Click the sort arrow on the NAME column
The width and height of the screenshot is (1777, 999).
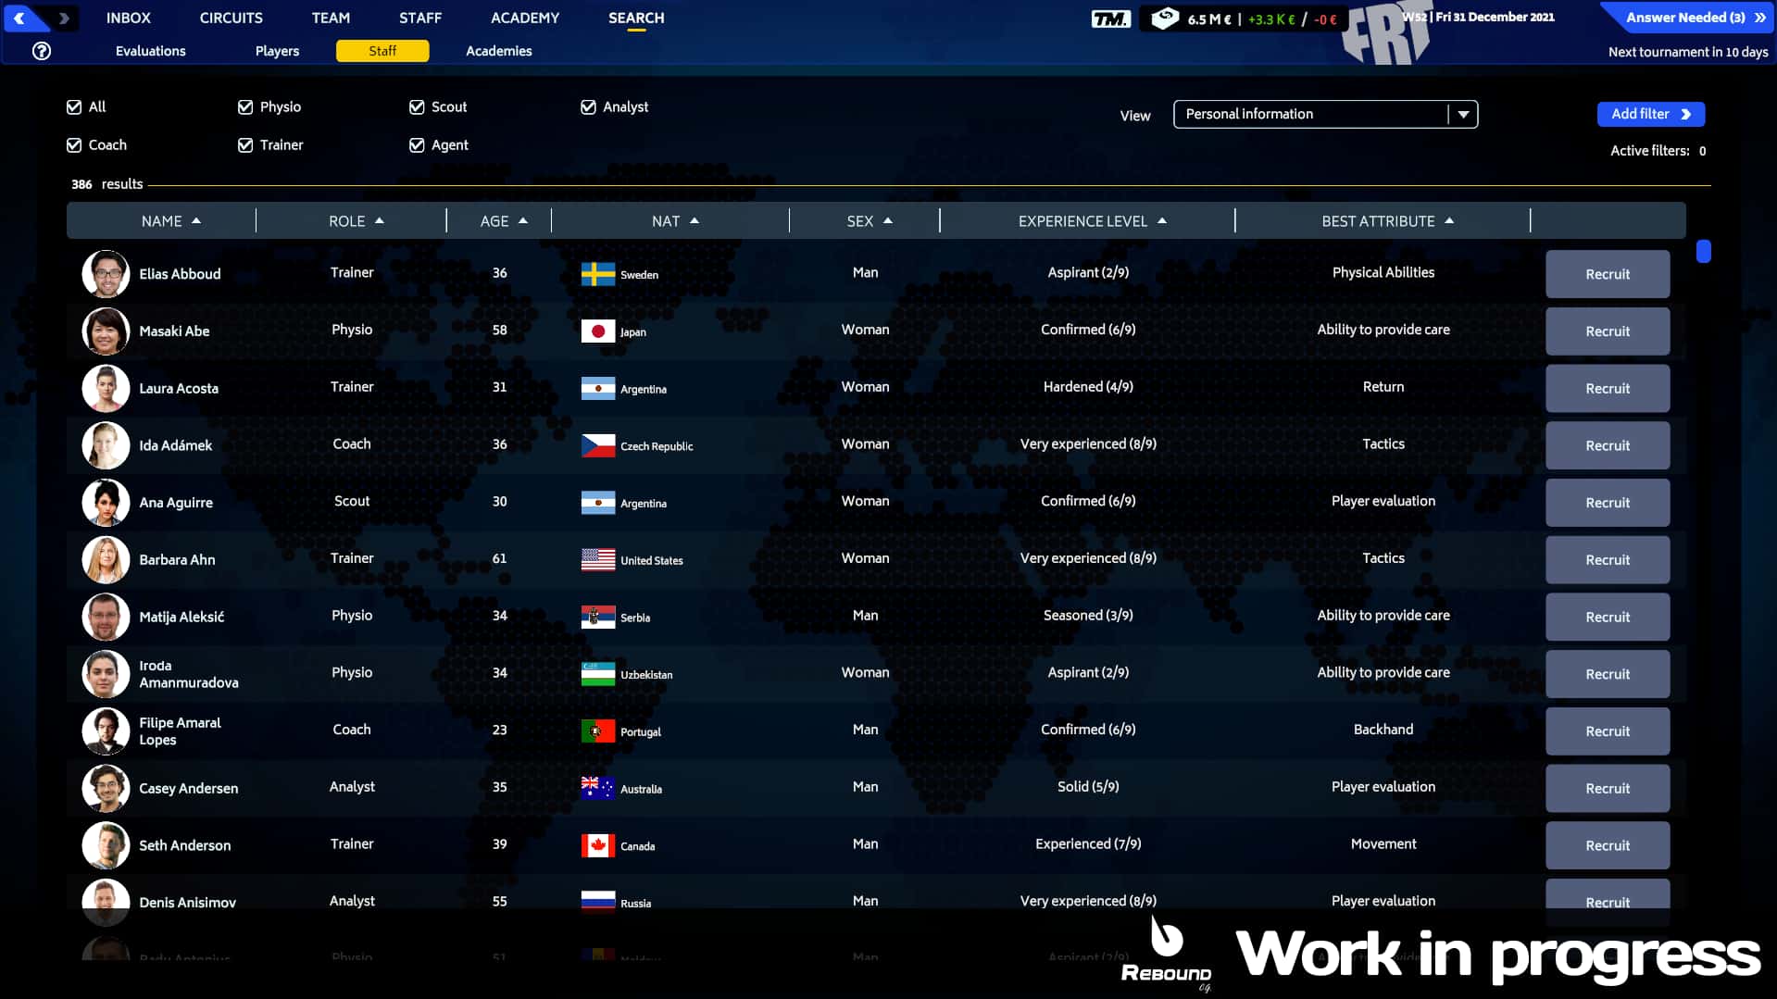195,220
